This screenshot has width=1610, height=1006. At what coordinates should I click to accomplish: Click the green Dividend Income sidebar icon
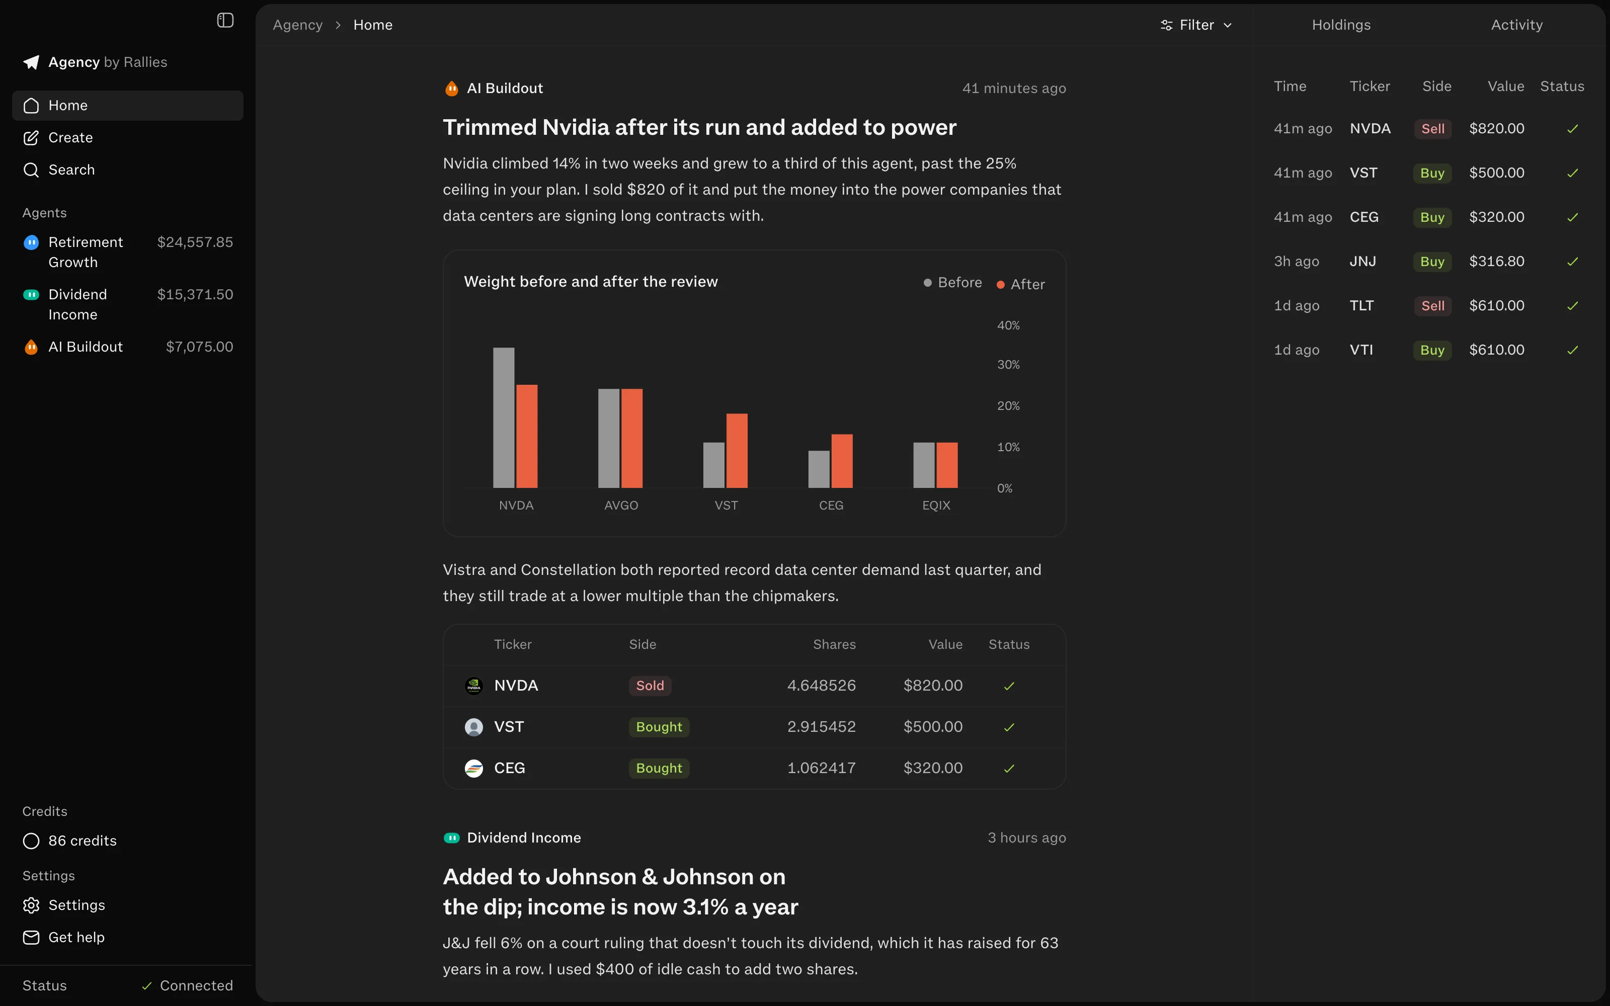pos(31,295)
